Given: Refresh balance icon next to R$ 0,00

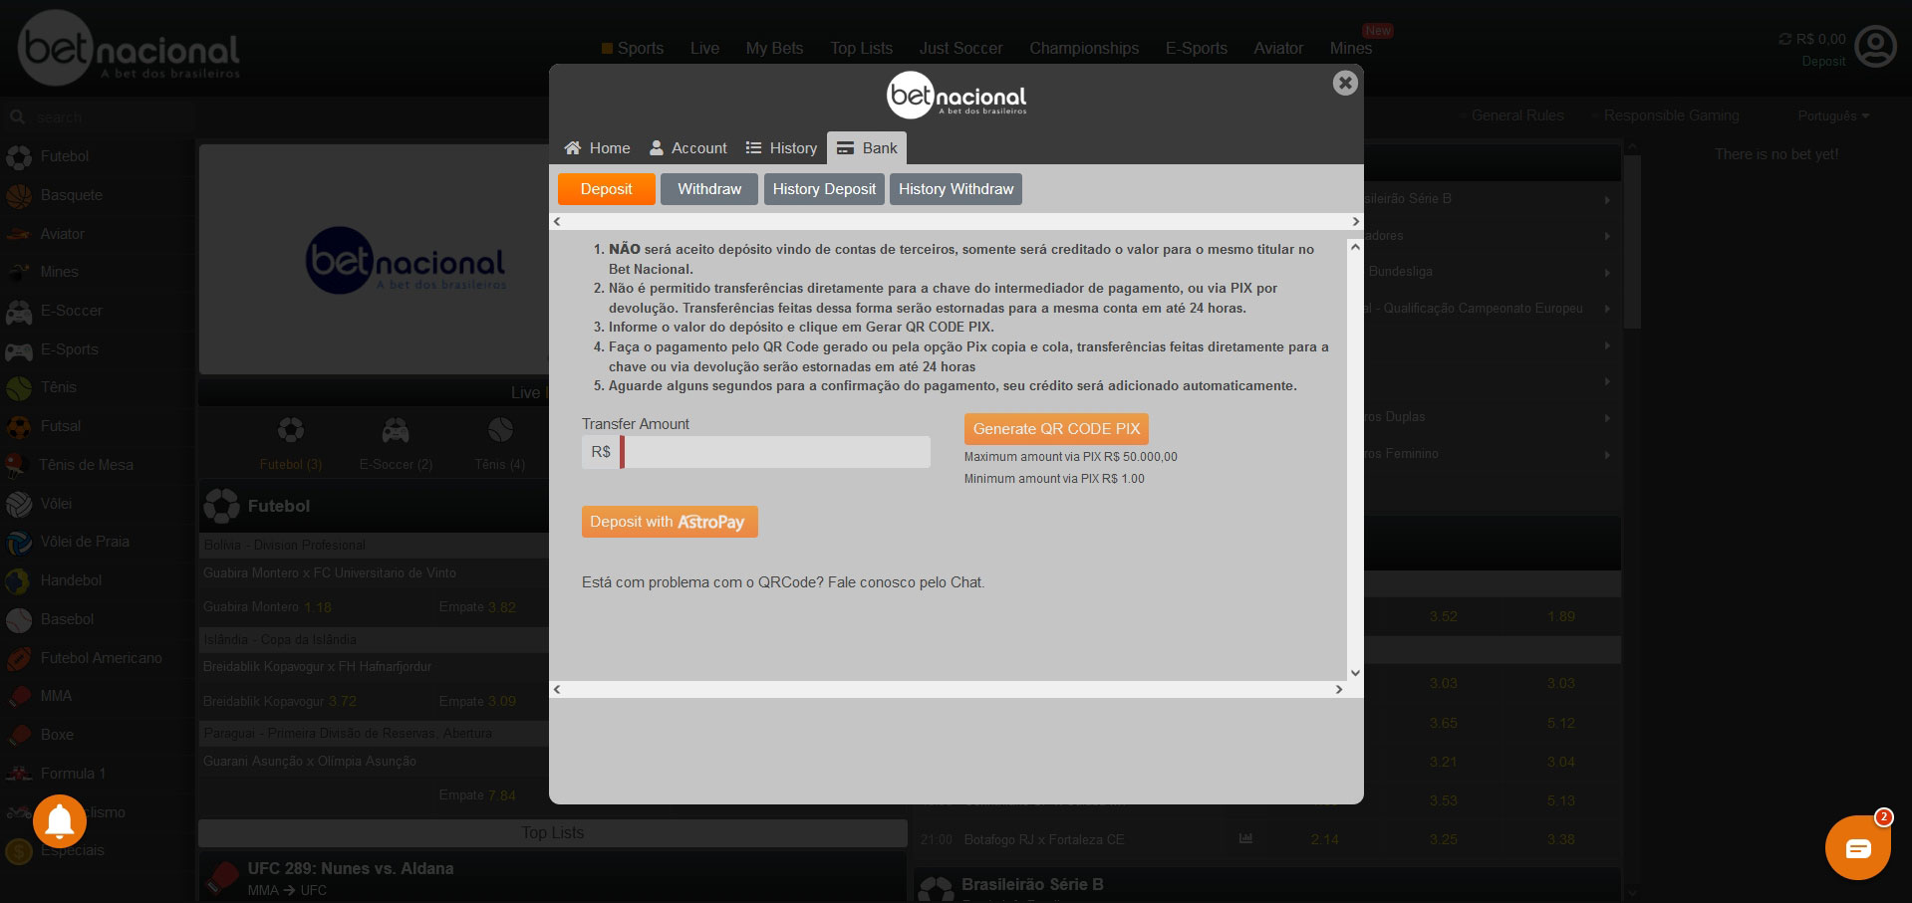Looking at the screenshot, I should 1784,39.
